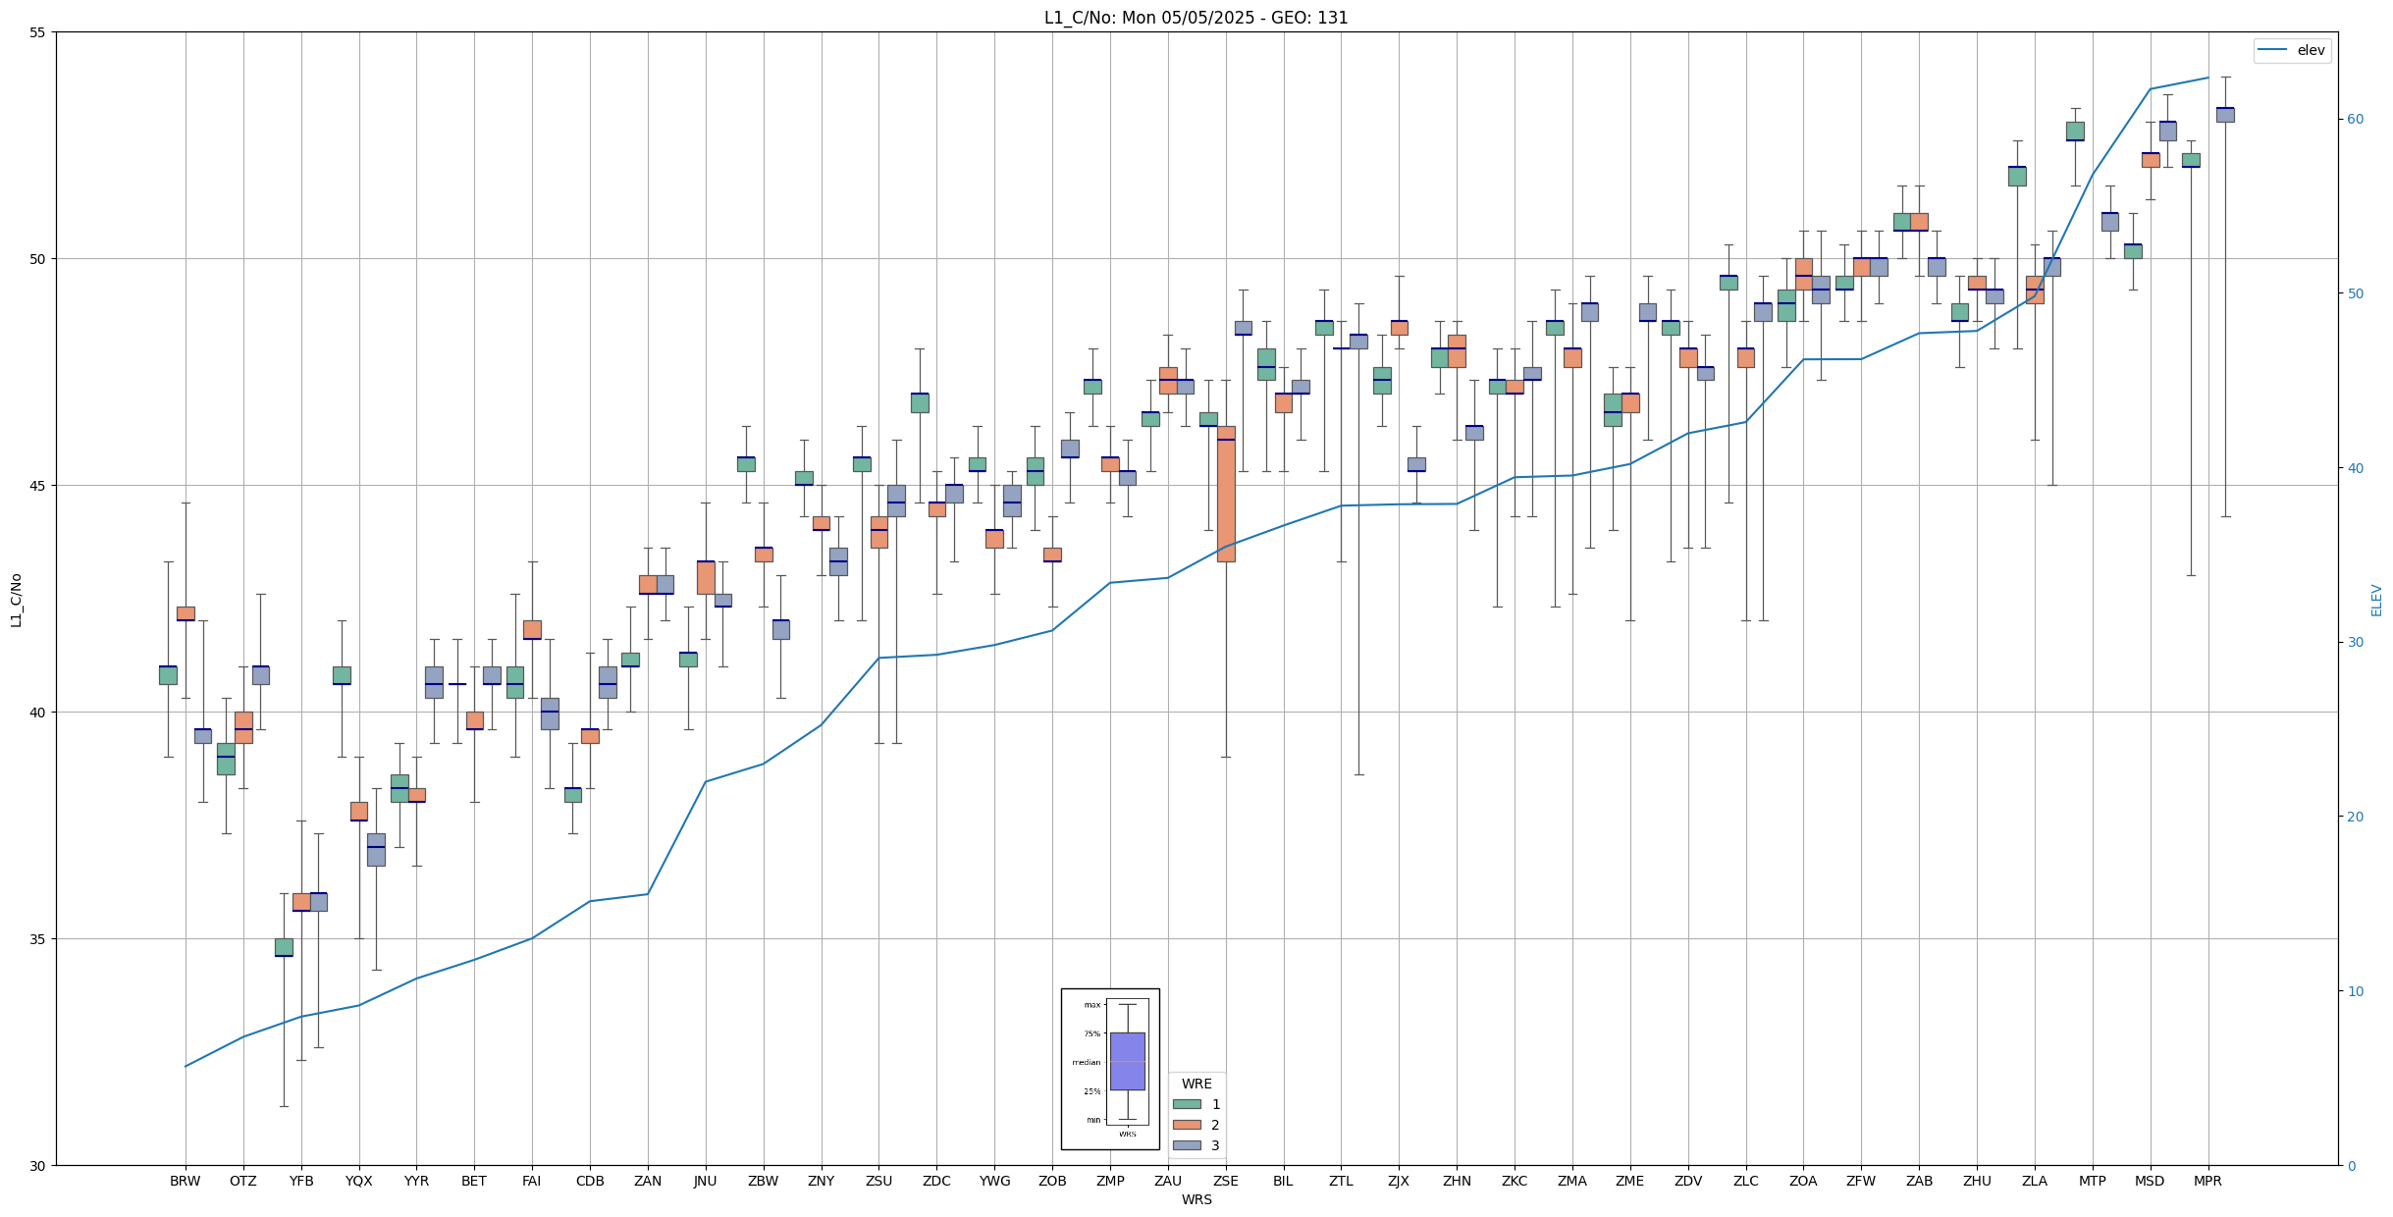Click the 60 right elevation axis tick
2393x1217 pixels.
(2356, 120)
